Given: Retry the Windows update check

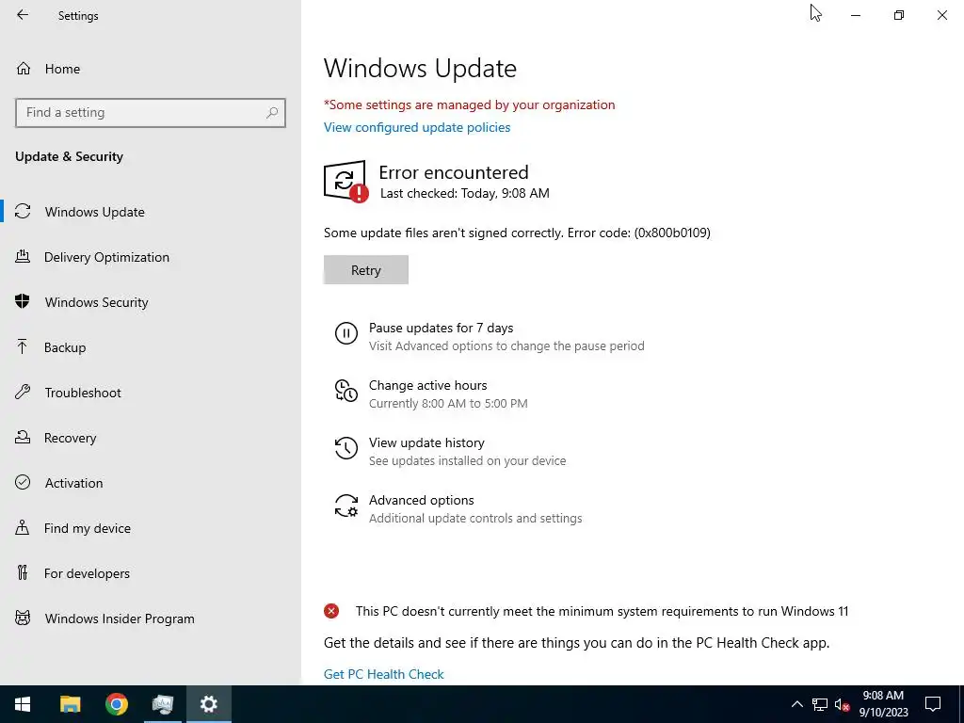Looking at the screenshot, I should pyautogui.click(x=366, y=270).
